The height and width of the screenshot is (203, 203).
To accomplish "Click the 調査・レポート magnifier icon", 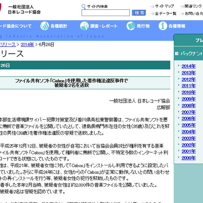I will click(x=84, y=26).
